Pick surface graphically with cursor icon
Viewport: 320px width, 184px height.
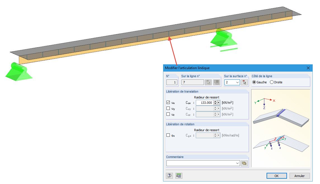coord(244,82)
